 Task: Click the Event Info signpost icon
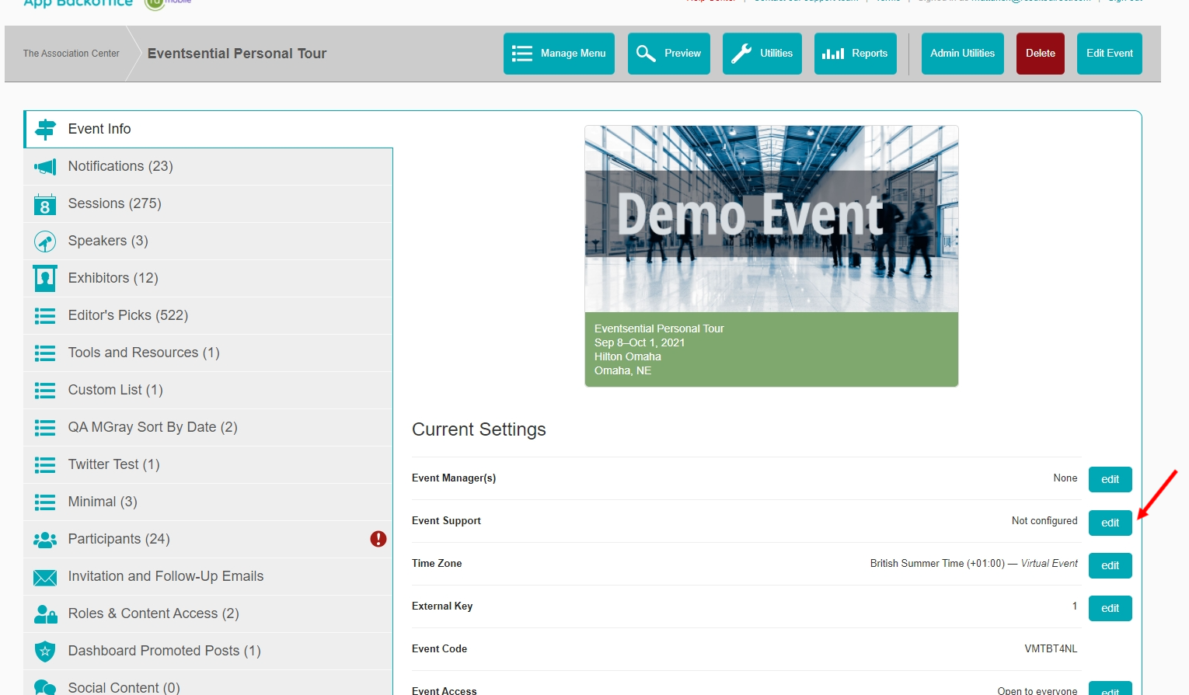pyautogui.click(x=45, y=129)
